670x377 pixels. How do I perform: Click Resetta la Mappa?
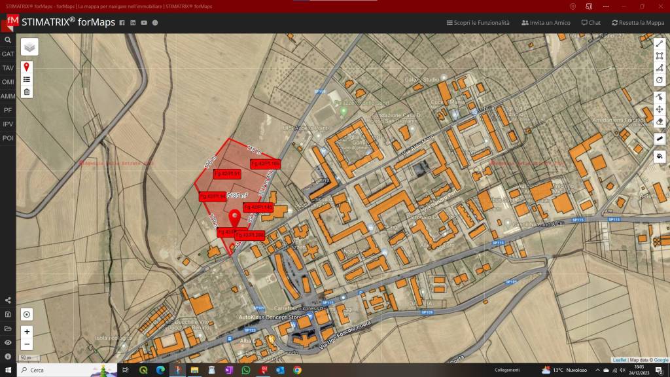(637, 23)
